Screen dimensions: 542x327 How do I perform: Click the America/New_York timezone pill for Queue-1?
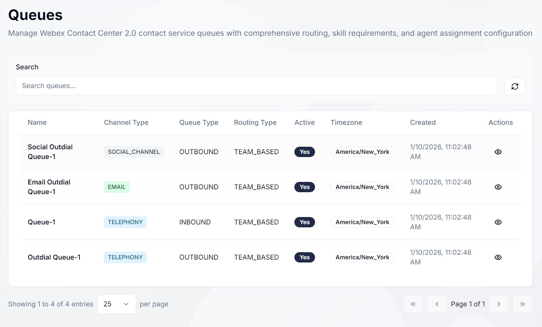pos(362,222)
